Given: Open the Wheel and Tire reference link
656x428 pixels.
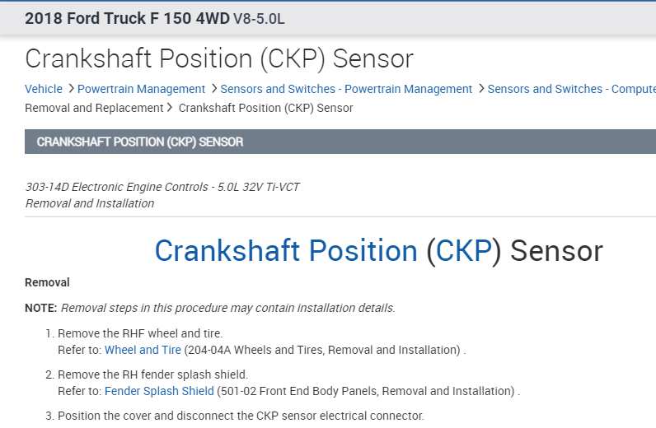Looking at the screenshot, I should (143, 350).
